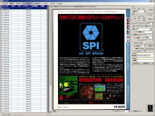This screenshot has height=116, width=155.
Task: Open the 解像度(R) menu
Action: pos(37,4)
